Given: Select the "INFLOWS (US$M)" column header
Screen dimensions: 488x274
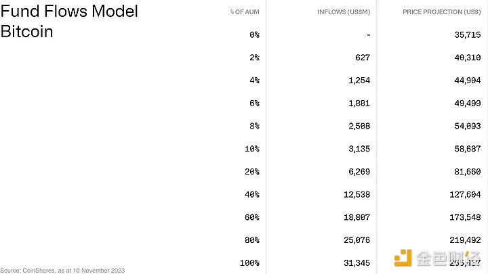Looking at the screenshot, I should point(344,12).
